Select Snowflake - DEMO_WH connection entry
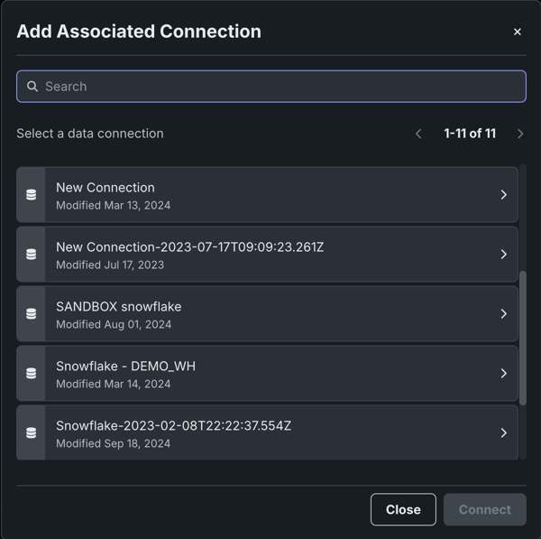The width and height of the screenshot is (541, 539). (x=270, y=373)
